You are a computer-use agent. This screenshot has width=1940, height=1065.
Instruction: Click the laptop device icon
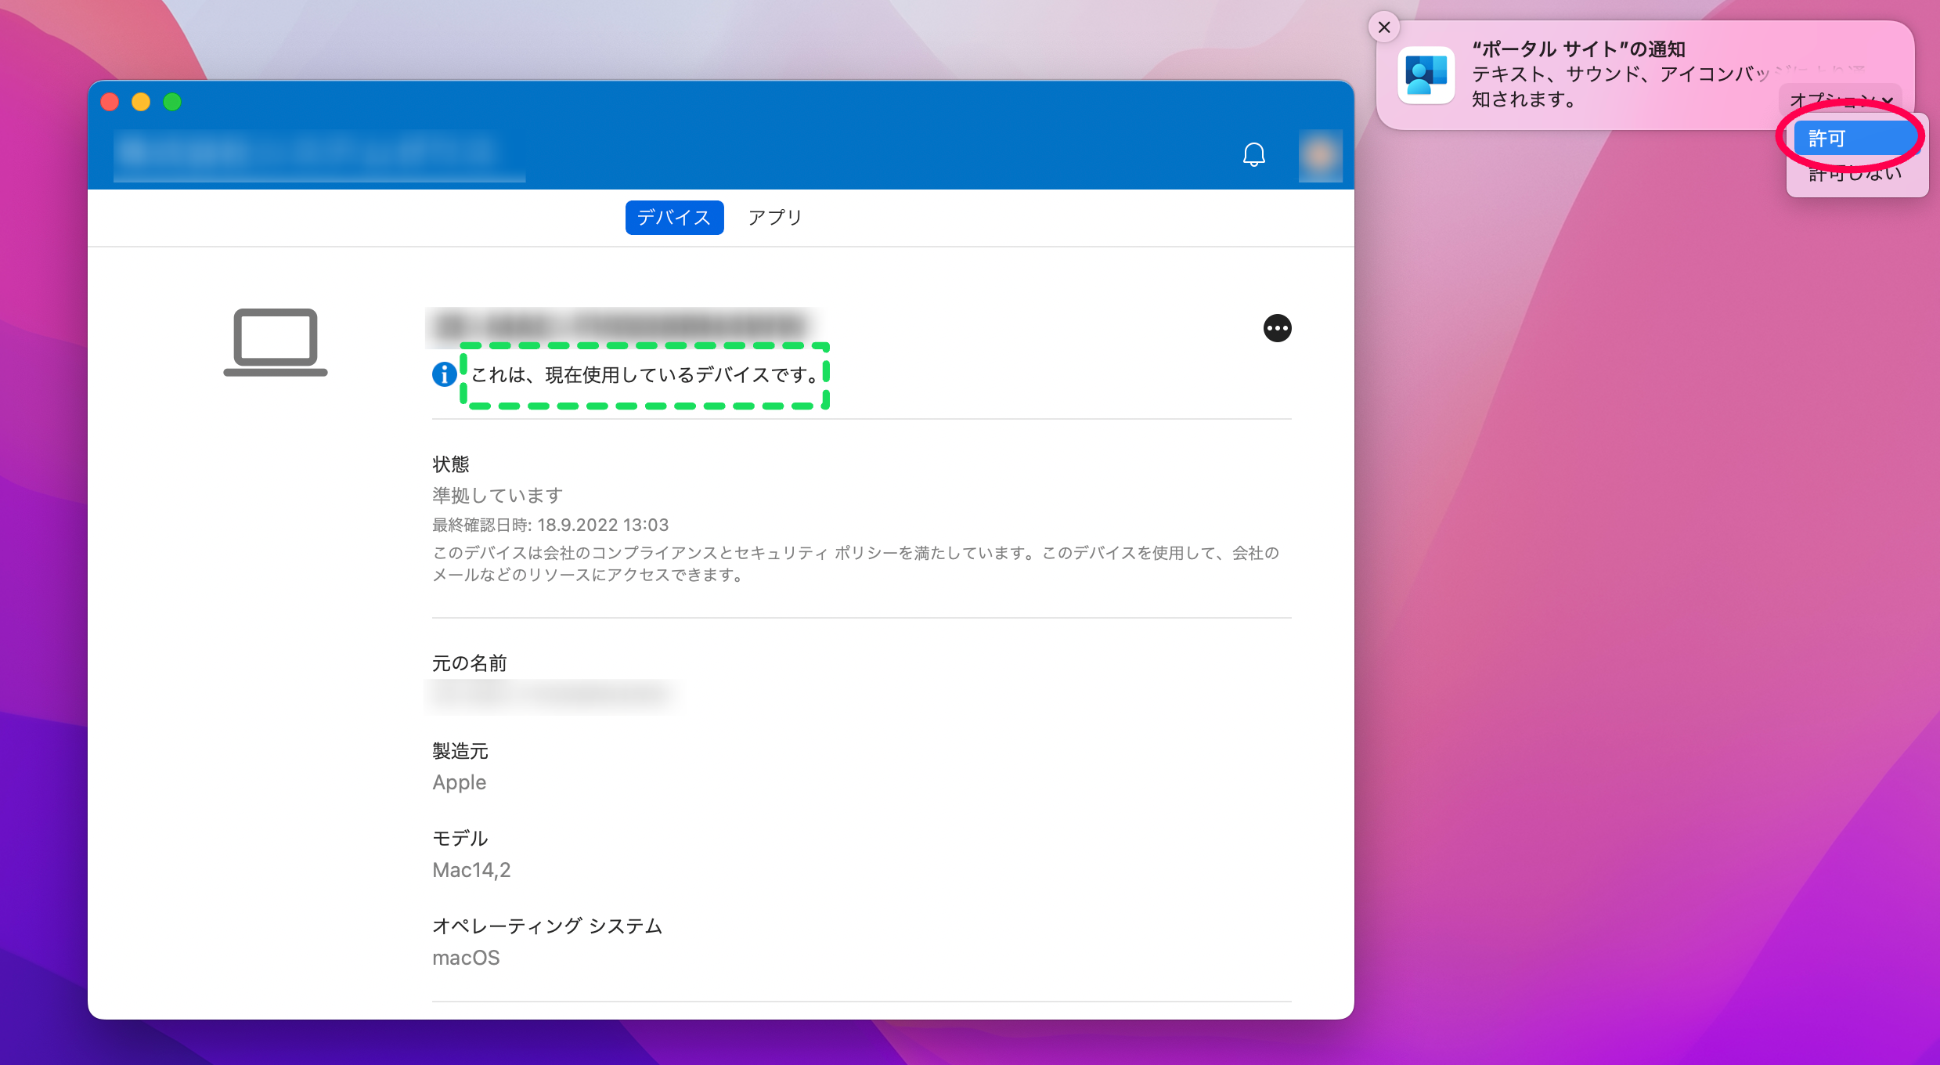click(x=276, y=342)
